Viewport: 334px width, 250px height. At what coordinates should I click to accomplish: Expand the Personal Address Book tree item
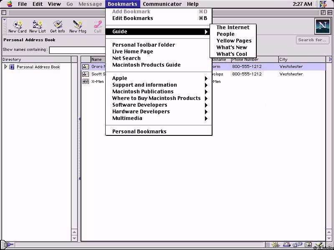click(5, 67)
